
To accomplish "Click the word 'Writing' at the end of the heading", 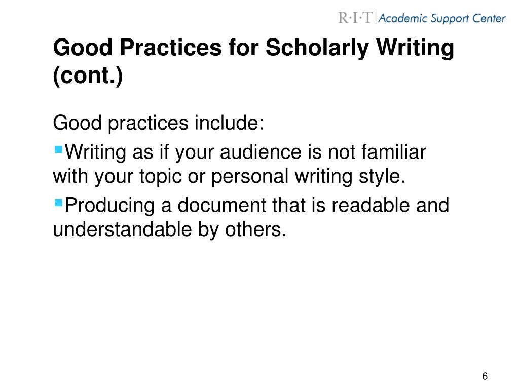I will [x=416, y=48].
